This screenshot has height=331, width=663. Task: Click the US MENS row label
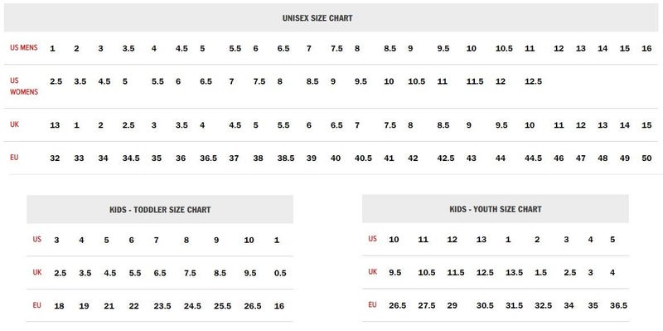click(x=24, y=48)
